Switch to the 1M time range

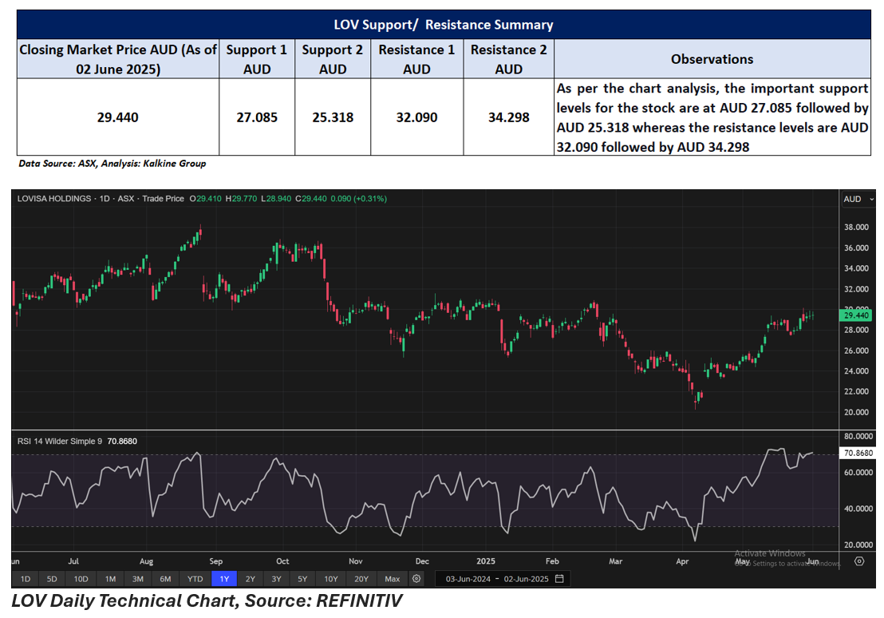(x=110, y=578)
